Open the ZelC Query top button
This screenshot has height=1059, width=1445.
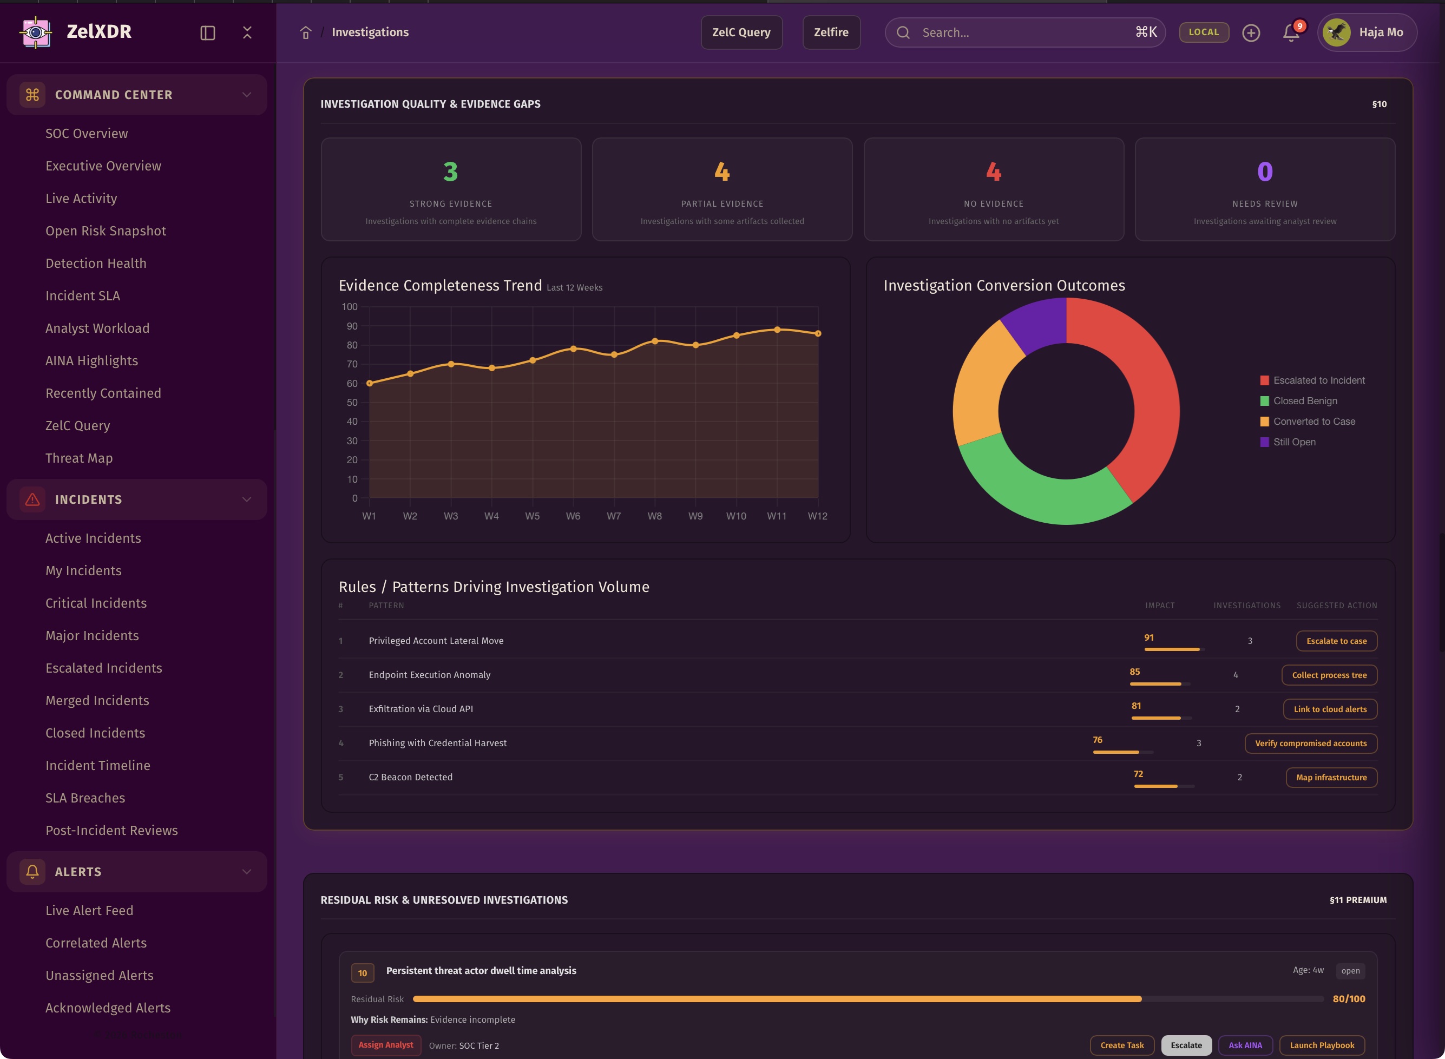(741, 32)
